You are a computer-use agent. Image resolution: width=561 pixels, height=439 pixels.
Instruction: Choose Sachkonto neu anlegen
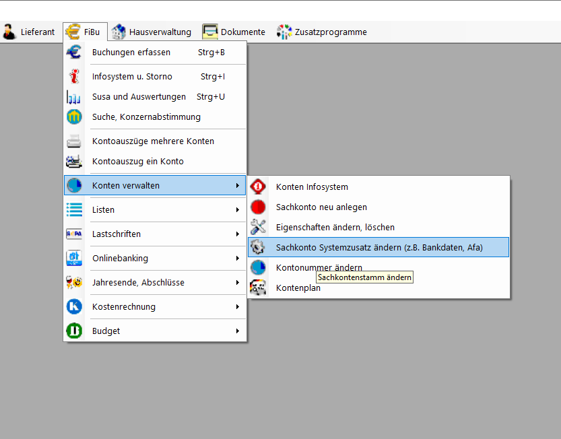click(x=378, y=207)
